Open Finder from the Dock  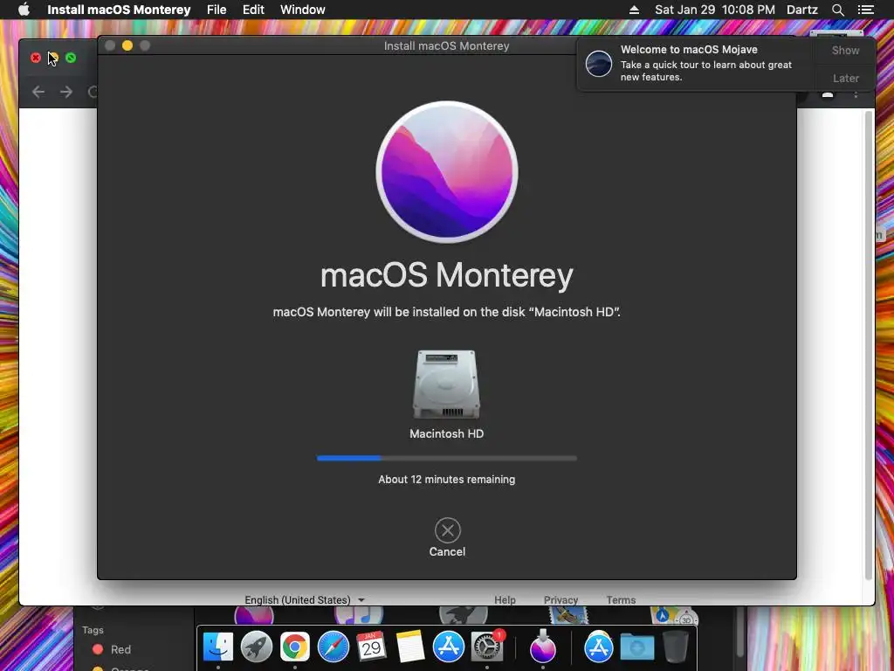tap(218, 647)
